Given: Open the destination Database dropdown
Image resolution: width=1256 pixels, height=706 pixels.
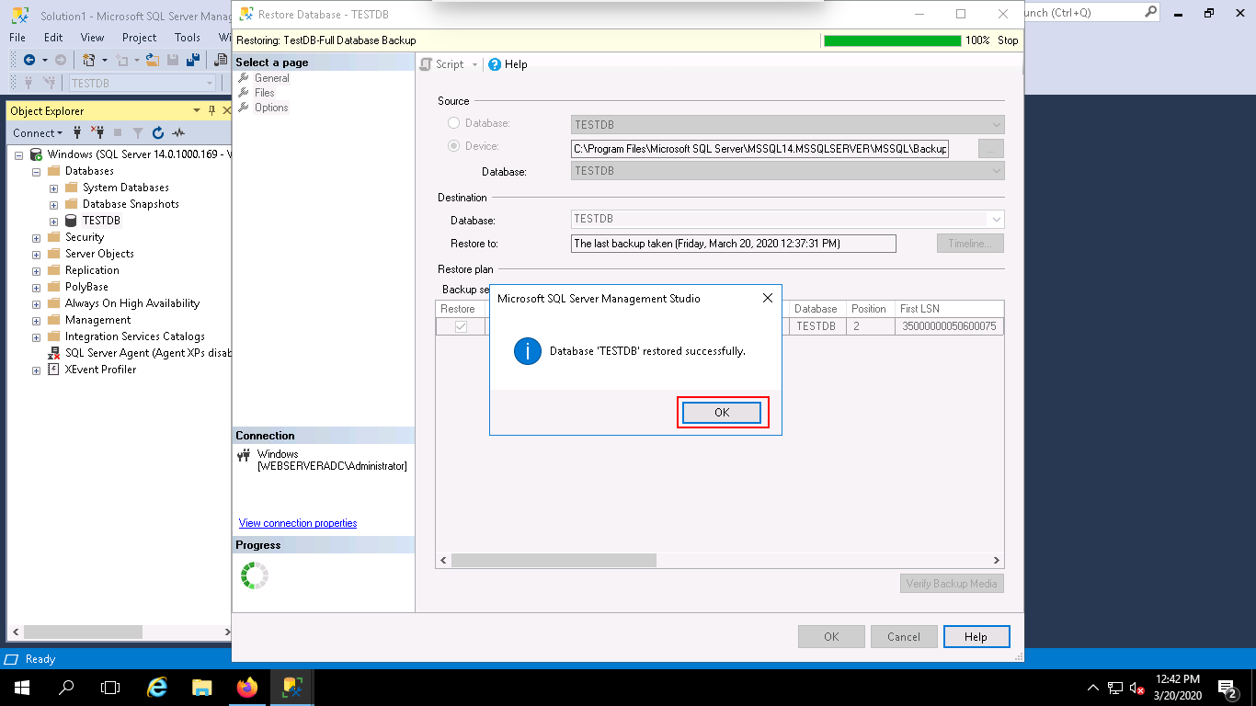Looking at the screenshot, I should click(x=996, y=219).
